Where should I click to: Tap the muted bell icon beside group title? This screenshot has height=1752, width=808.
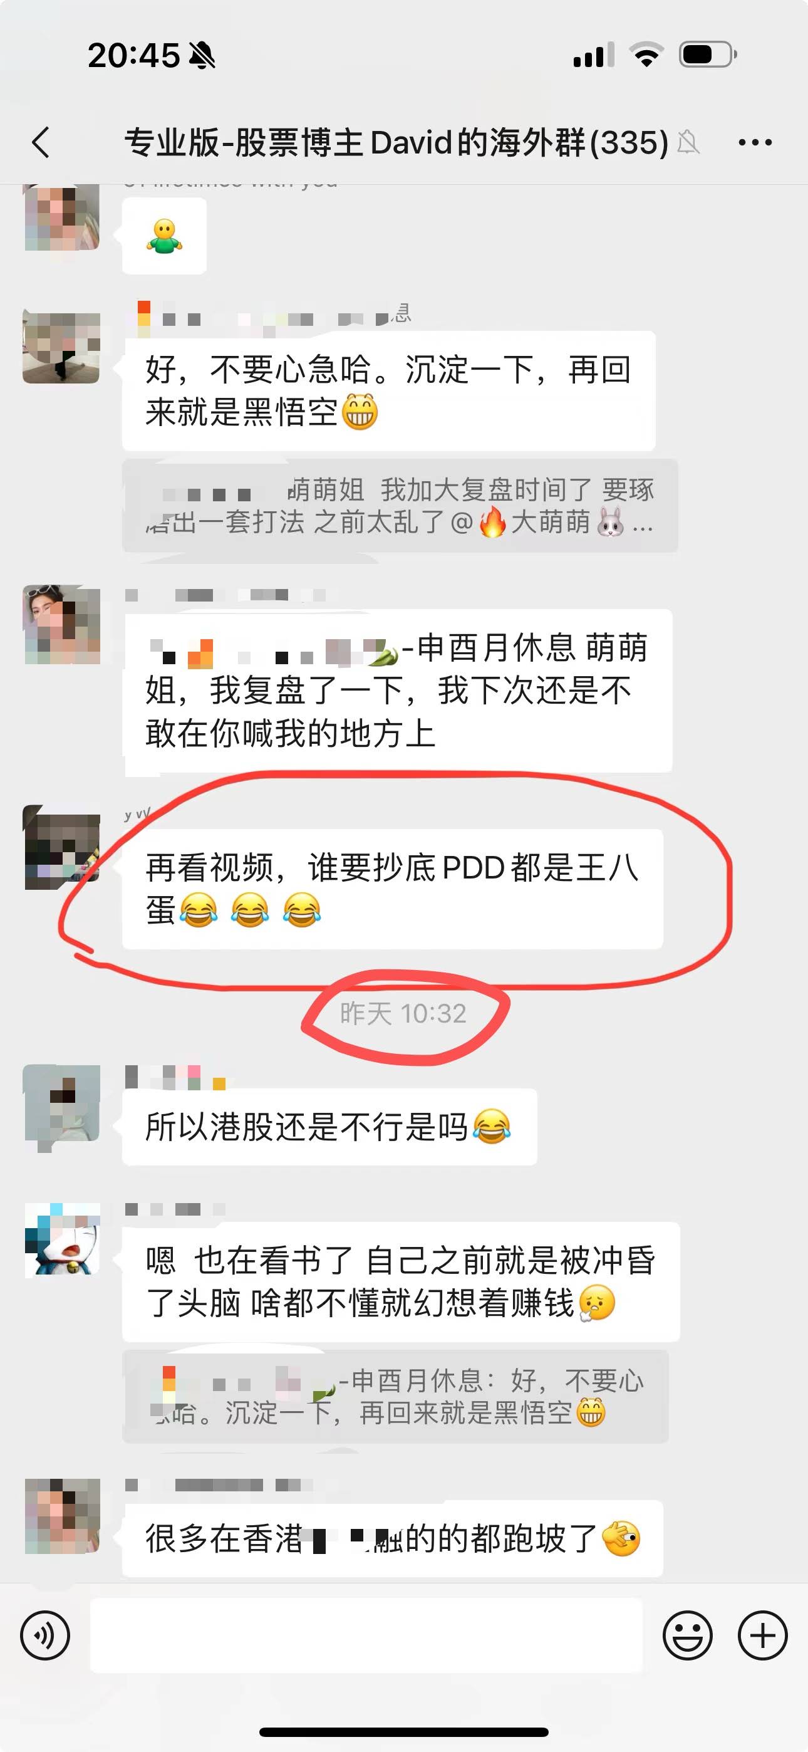(x=688, y=143)
